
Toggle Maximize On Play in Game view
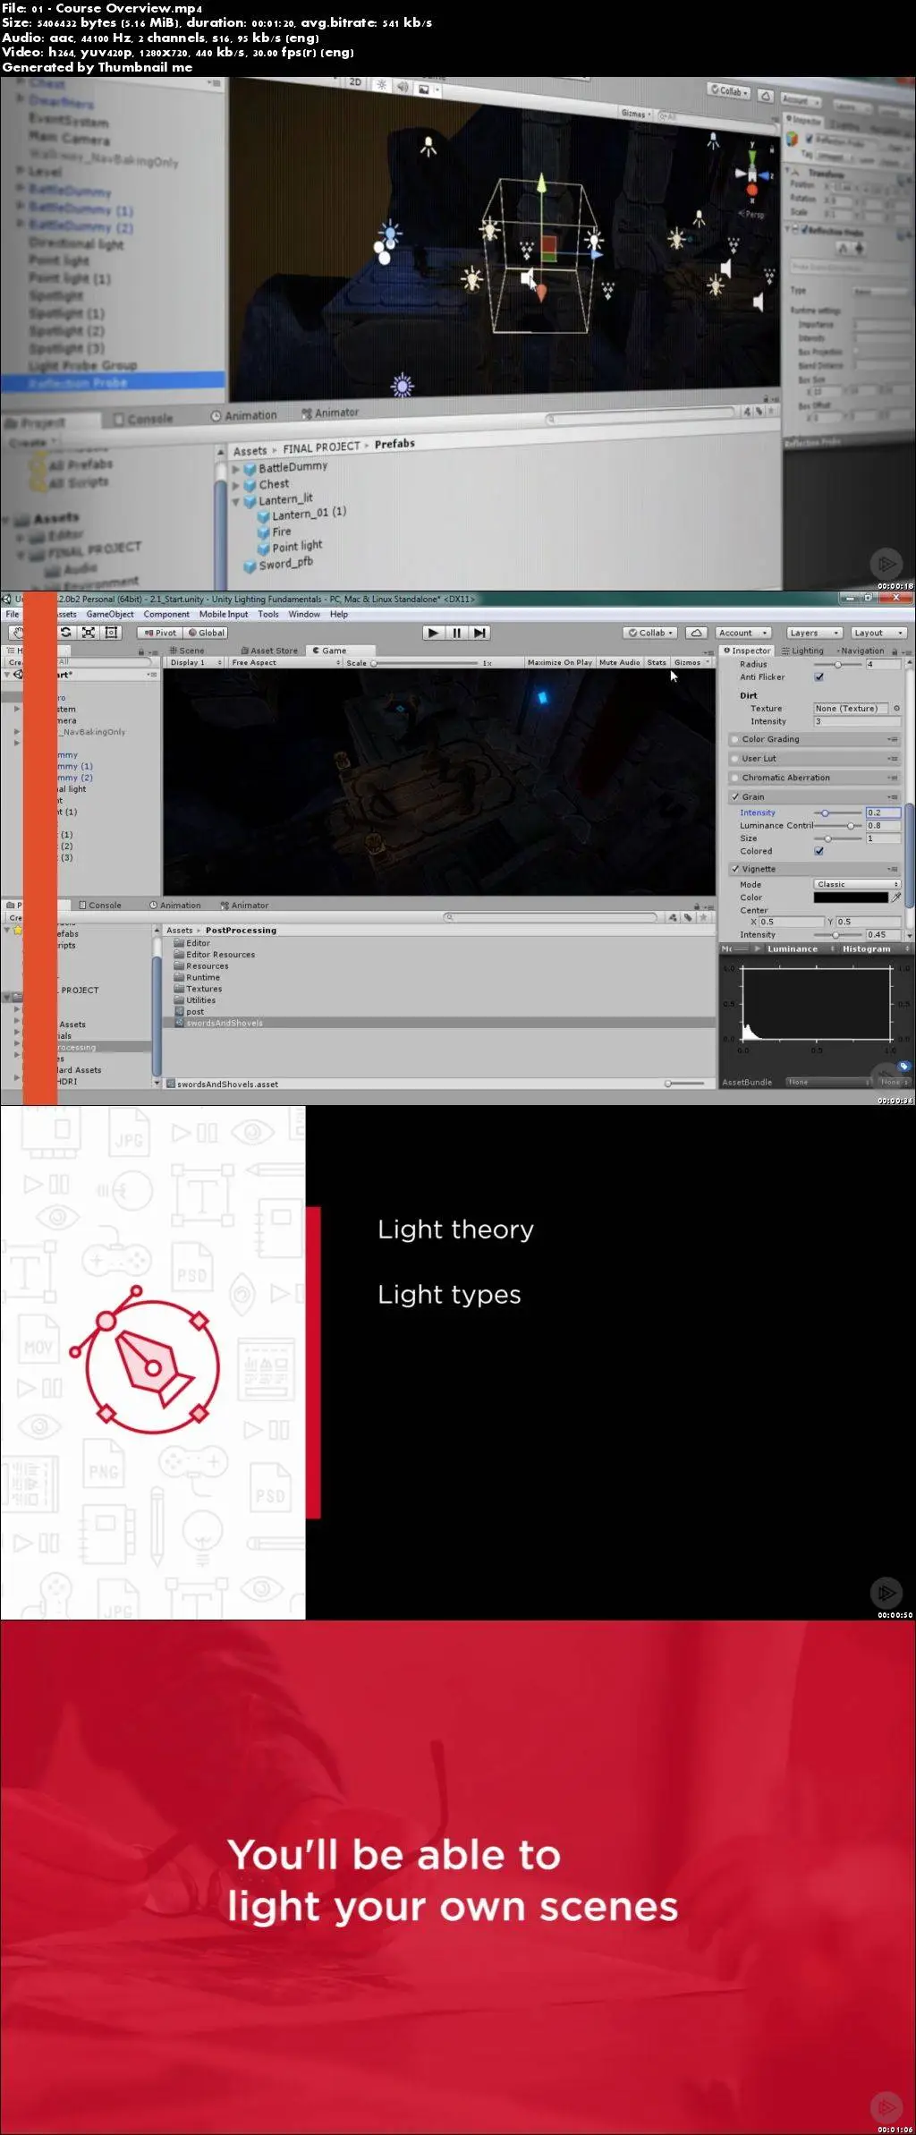559,662
